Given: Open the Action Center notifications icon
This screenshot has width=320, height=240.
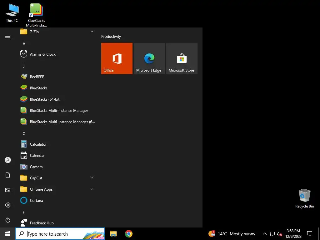Looking at the screenshot, I should click(310, 234).
